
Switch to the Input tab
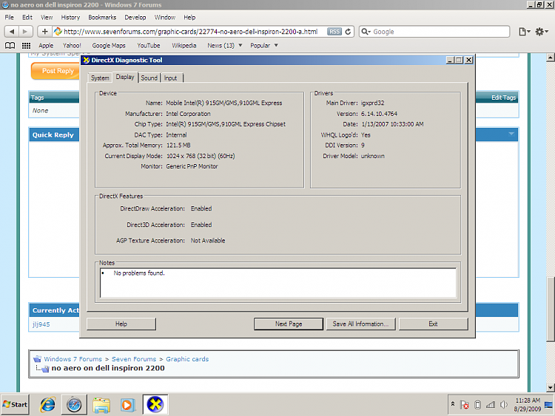pos(170,78)
